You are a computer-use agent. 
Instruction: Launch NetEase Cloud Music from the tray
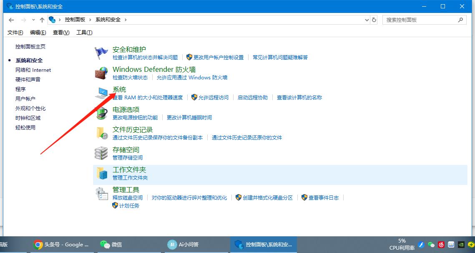pyautogui.click(x=442, y=244)
